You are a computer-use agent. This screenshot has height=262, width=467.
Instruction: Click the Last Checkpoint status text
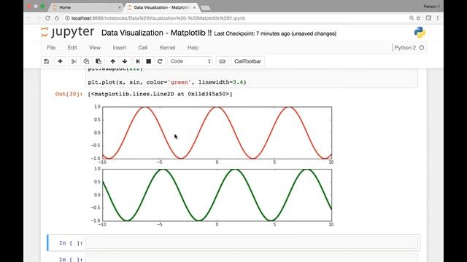[275, 33]
